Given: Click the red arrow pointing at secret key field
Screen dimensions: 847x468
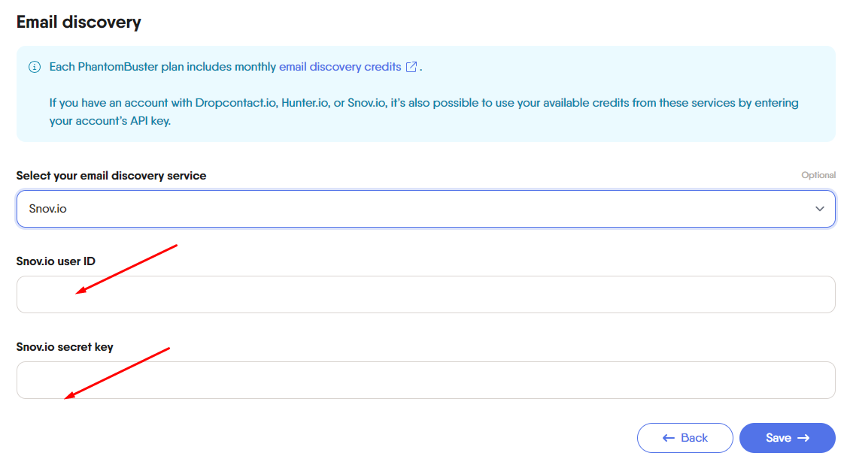Looking at the screenshot, I should click(117, 373).
